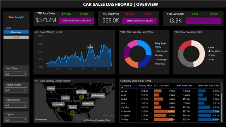
Task: Select Black color legend marker
Action: 209,55
